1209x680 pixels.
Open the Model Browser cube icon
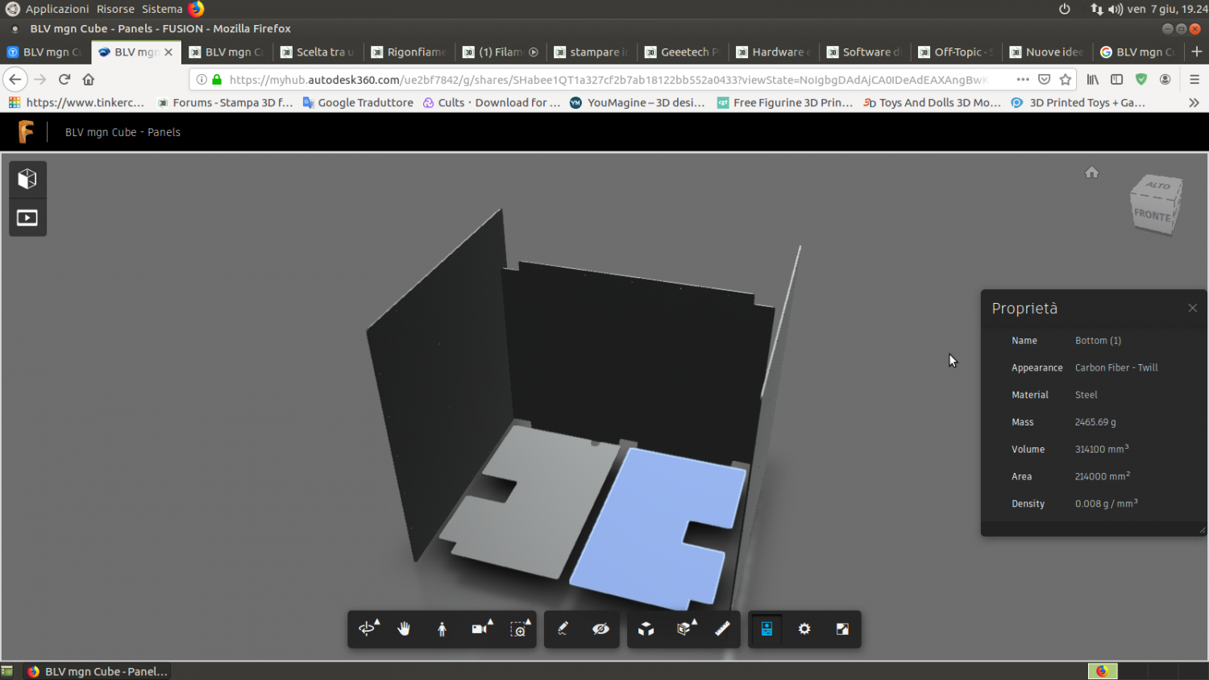27,179
